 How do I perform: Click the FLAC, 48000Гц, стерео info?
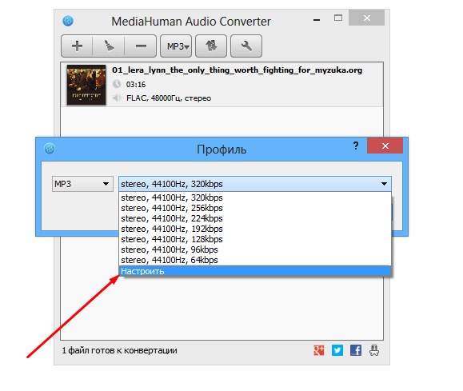tap(169, 98)
